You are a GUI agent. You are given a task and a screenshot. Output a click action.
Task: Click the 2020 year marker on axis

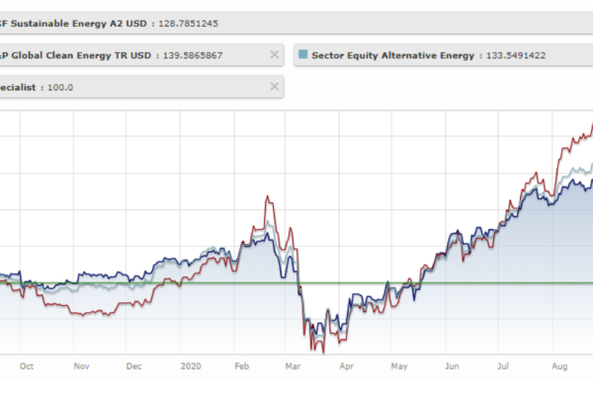click(x=192, y=365)
